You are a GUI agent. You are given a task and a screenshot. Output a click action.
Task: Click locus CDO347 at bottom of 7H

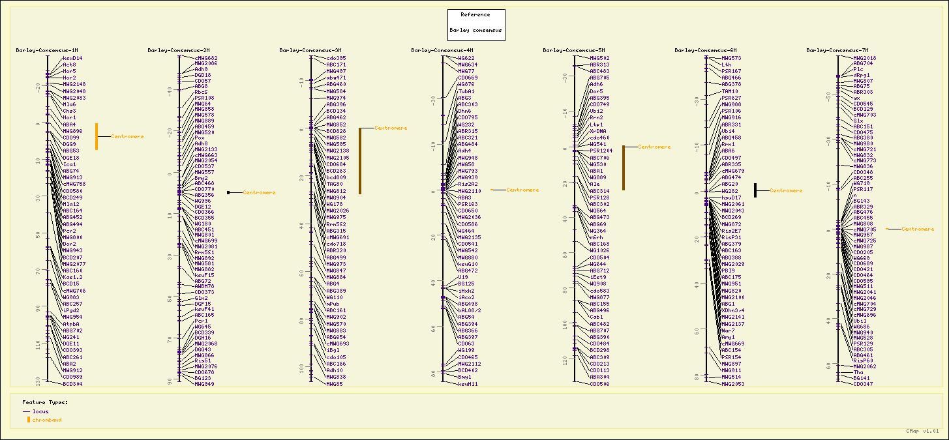863,384
